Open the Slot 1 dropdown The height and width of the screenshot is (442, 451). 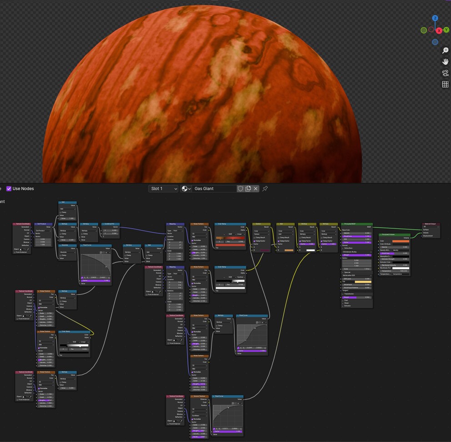[163, 189]
